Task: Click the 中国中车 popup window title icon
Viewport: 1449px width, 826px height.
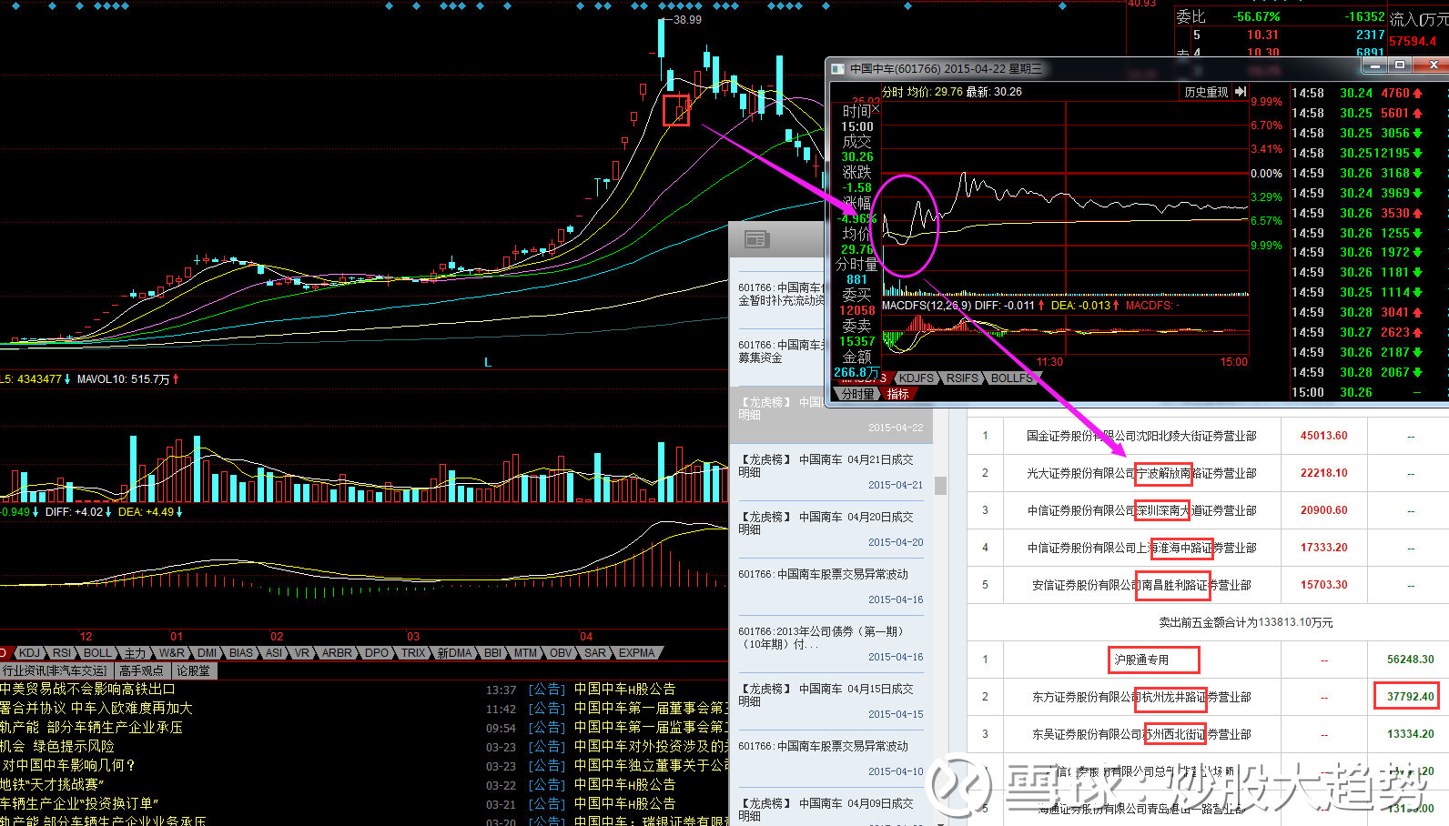Action: click(837, 68)
